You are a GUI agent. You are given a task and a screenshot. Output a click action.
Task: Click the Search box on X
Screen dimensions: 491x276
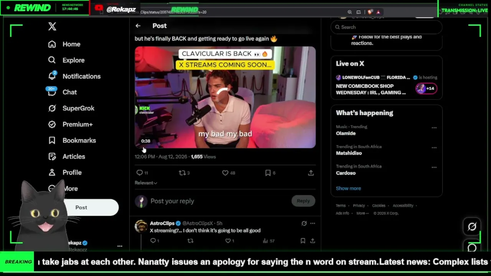point(386,27)
